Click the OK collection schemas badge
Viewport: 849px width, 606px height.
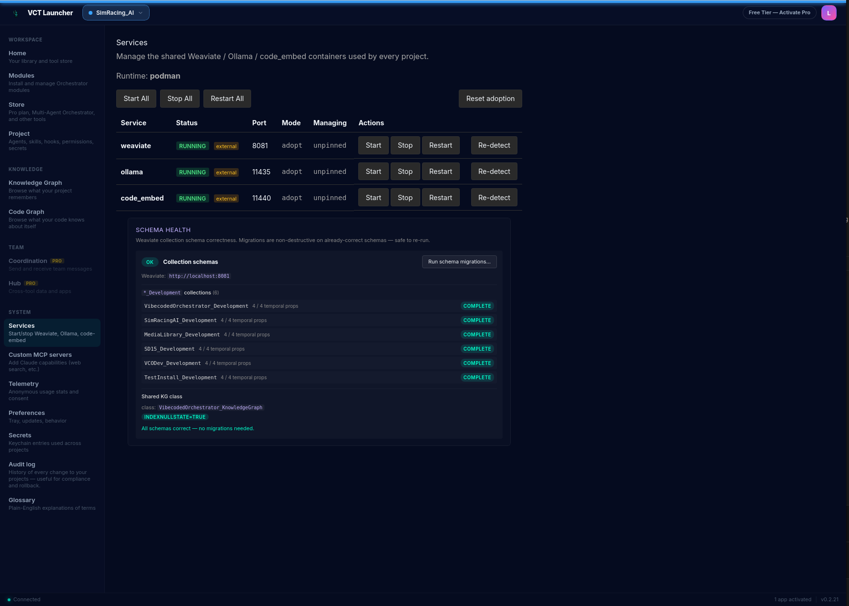point(150,262)
